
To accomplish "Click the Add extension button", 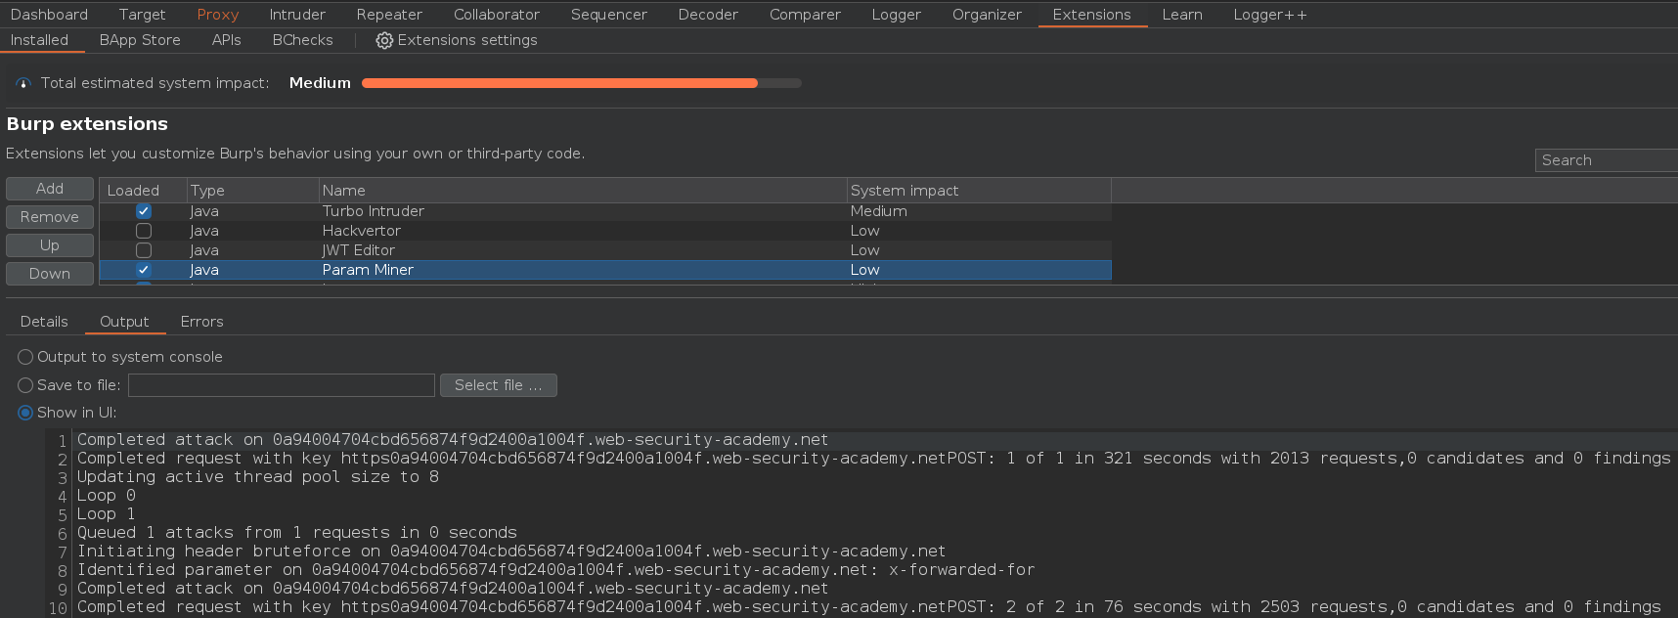I will coord(50,189).
